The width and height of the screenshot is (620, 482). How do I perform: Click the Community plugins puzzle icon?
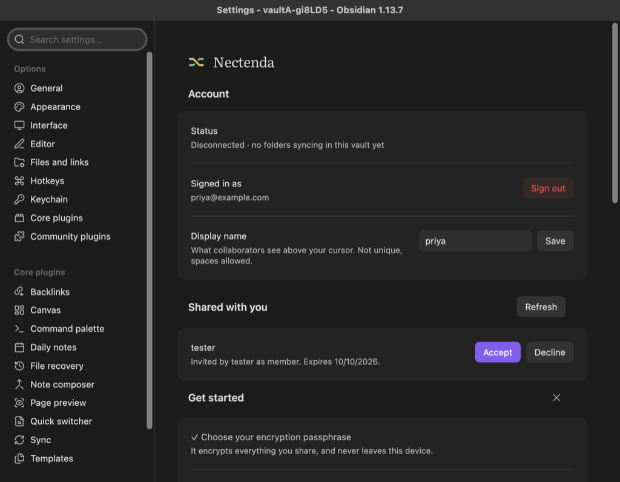coord(19,236)
